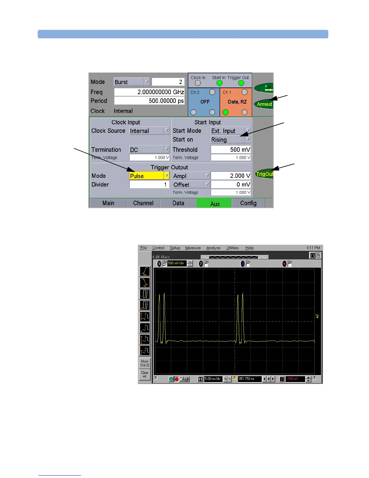Open the Burst mode dropdown
369x478 pixels.
[132, 82]
